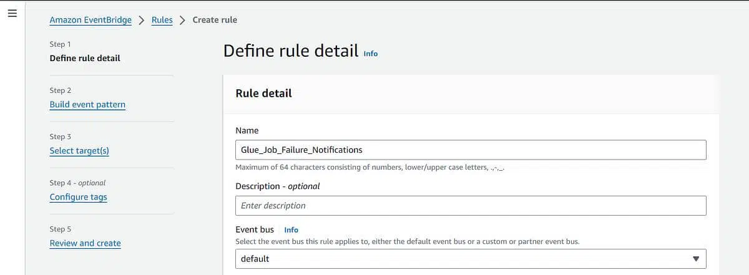This screenshot has width=749, height=275.
Task: Open the Event bus default dropdown
Action: [471, 258]
